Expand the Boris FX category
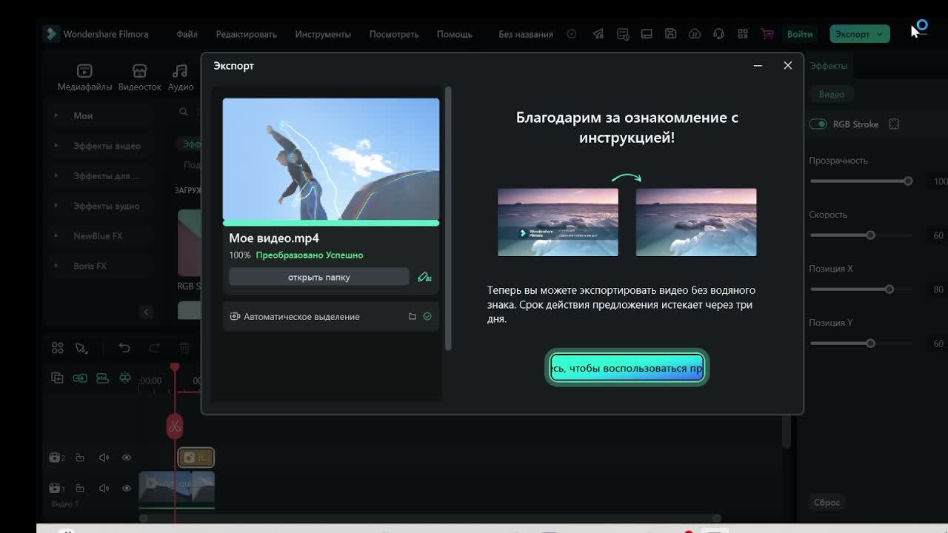Screen dimensions: 948x533 pos(56,266)
